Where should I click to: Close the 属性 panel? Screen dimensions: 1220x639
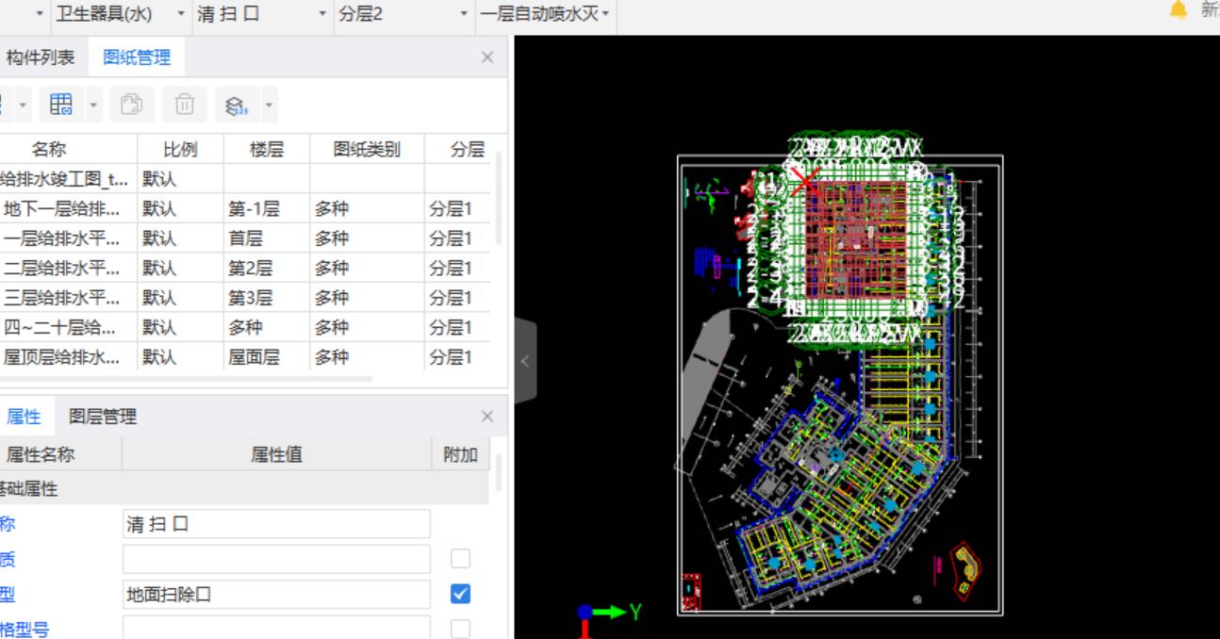pyautogui.click(x=486, y=417)
